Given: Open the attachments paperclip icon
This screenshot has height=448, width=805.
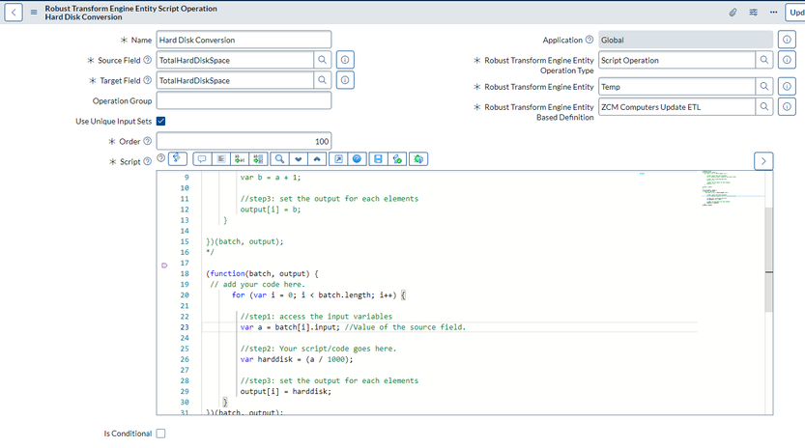Looking at the screenshot, I should 733,13.
